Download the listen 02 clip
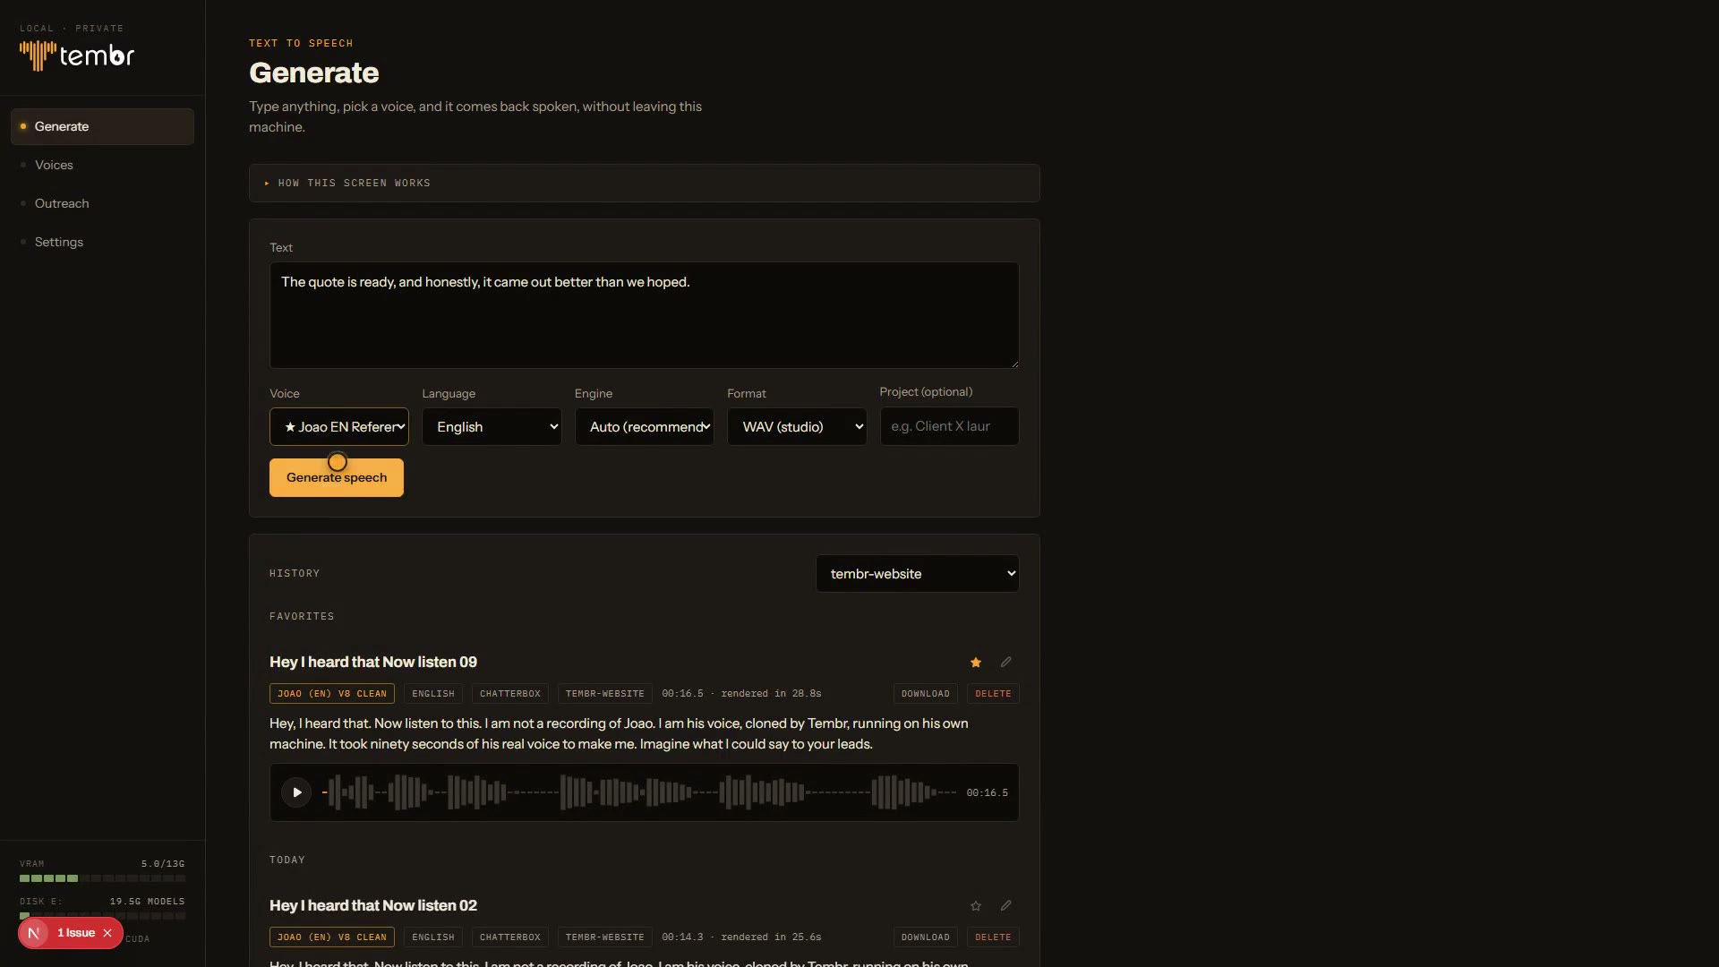Viewport: 1719px width, 967px height. point(925,937)
